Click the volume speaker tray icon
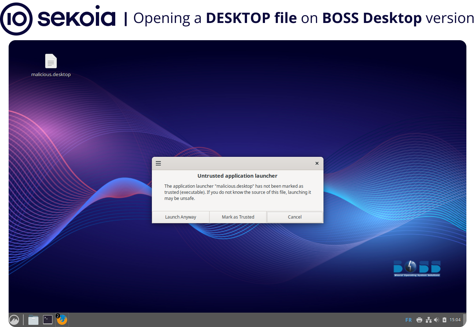The image size is (475, 327). pos(437,320)
